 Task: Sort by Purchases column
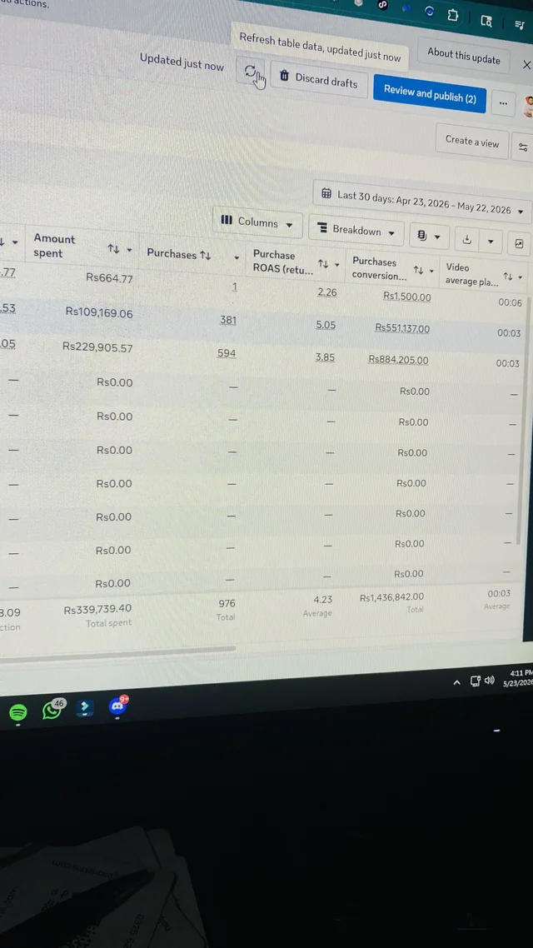pyautogui.click(x=205, y=256)
